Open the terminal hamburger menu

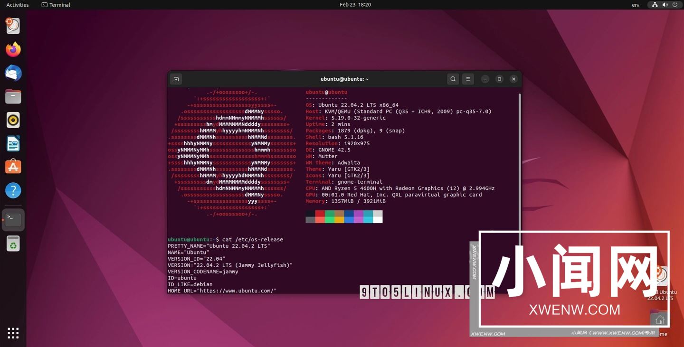[x=468, y=79]
